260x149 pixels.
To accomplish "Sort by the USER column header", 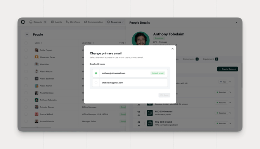I will [x=38, y=43].
